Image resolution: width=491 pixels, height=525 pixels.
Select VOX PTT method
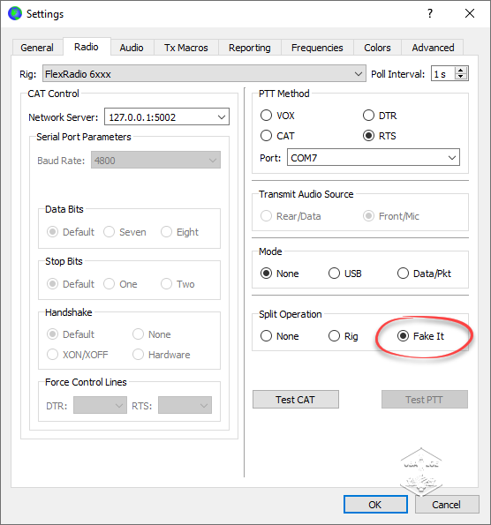click(x=277, y=116)
